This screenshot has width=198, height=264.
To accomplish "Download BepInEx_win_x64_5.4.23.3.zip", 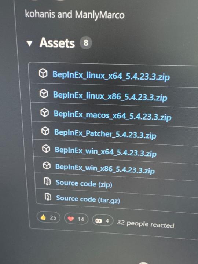I will 106,151.
